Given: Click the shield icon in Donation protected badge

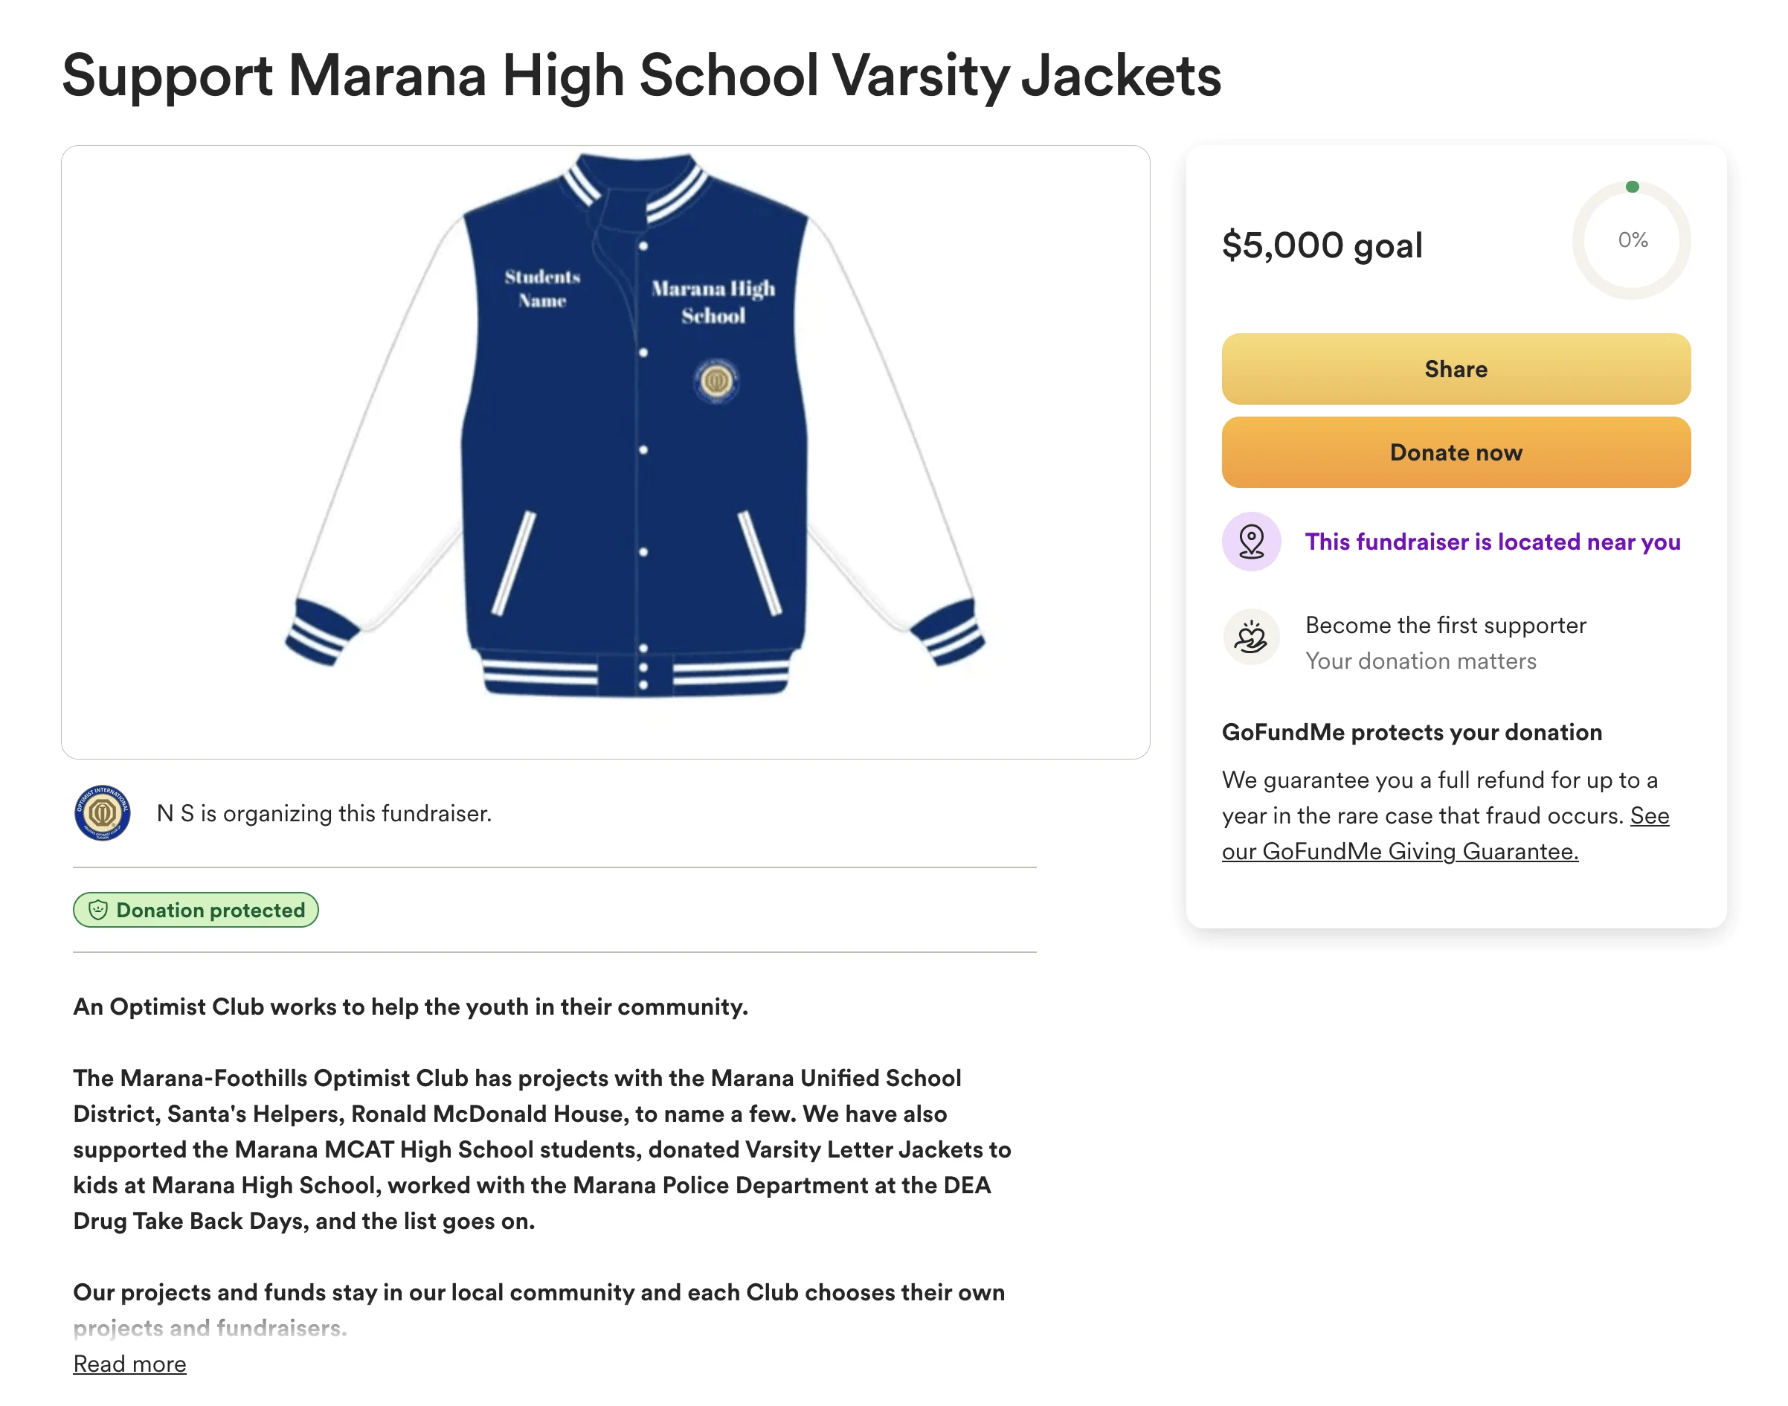Looking at the screenshot, I should click(x=98, y=910).
